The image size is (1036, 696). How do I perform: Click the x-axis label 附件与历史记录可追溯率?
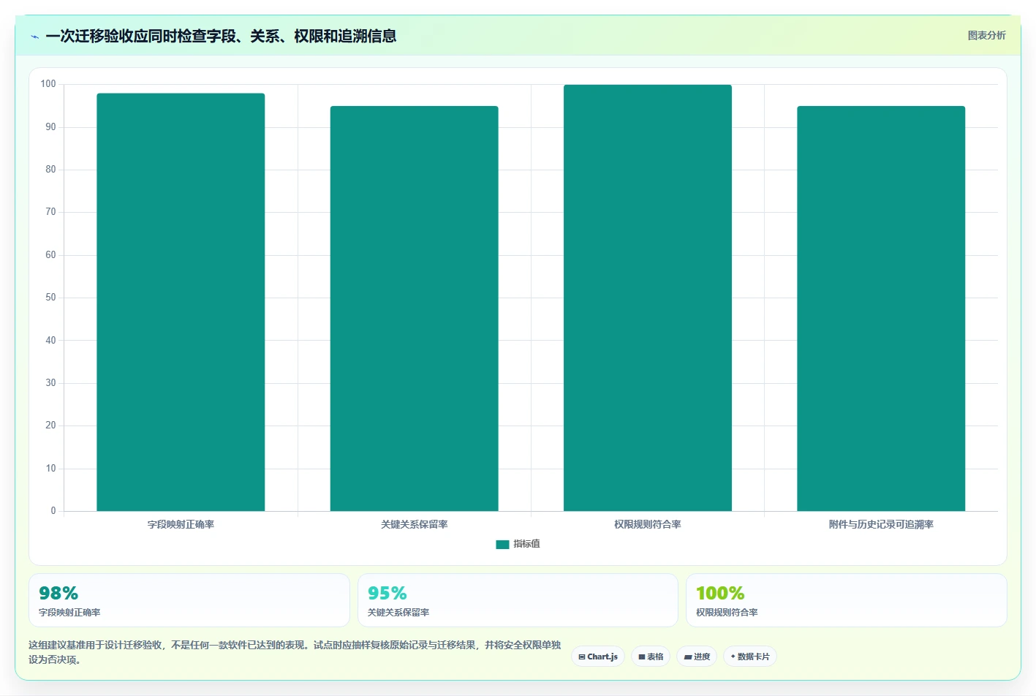click(881, 524)
